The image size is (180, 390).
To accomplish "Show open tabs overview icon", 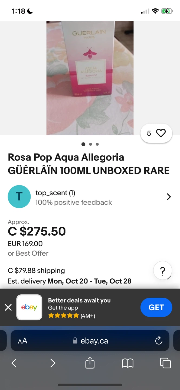I will tap(165, 363).
